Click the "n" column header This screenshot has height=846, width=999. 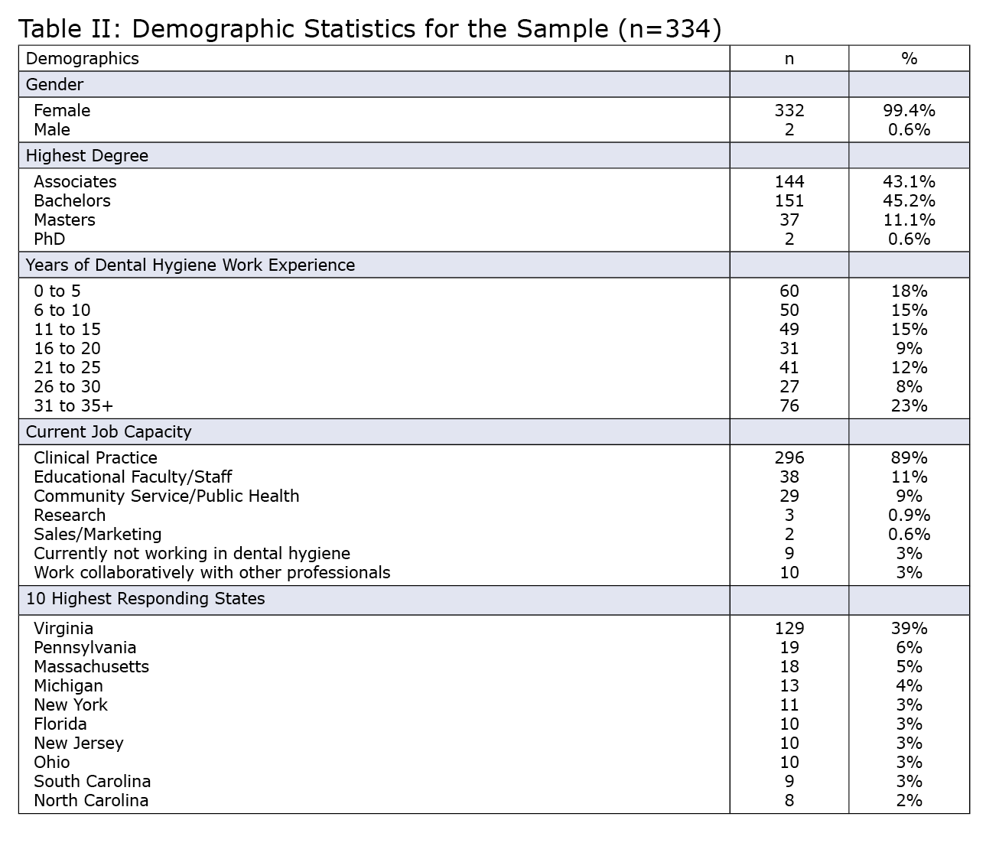[789, 59]
